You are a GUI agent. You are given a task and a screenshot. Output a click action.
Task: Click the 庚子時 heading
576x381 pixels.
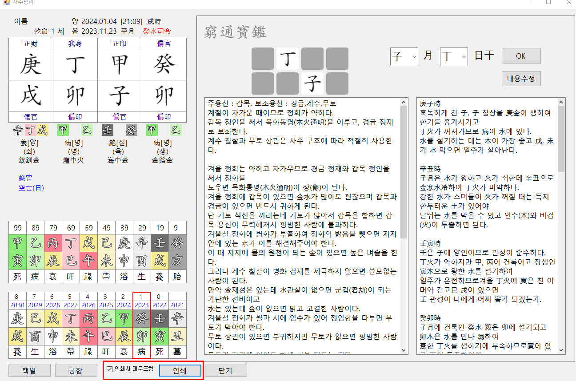coord(430,104)
